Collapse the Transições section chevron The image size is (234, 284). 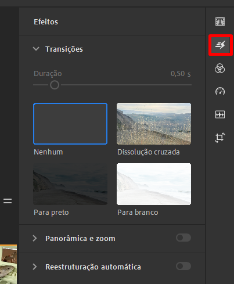pyautogui.click(x=36, y=49)
